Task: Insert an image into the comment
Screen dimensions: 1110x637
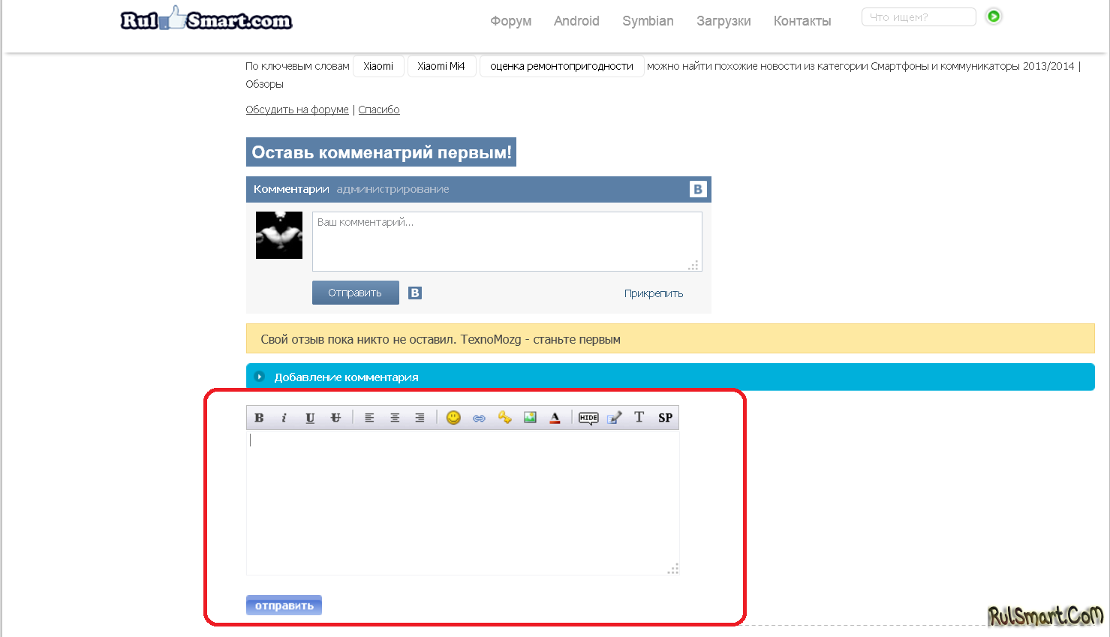Action: click(x=530, y=418)
